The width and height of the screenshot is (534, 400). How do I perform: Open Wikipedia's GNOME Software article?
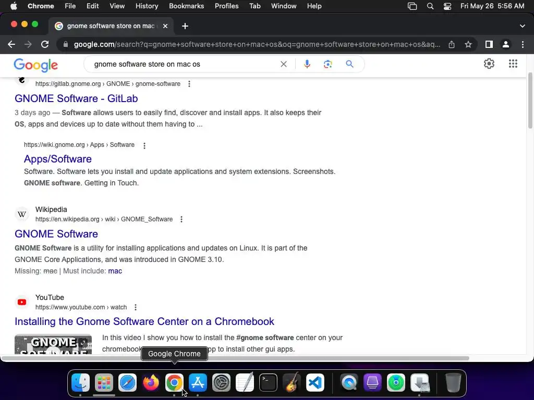pos(56,234)
